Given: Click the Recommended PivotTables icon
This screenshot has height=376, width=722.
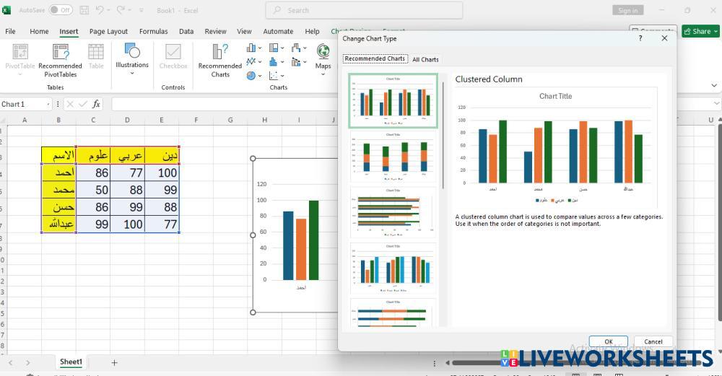Looking at the screenshot, I should click(x=60, y=60).
